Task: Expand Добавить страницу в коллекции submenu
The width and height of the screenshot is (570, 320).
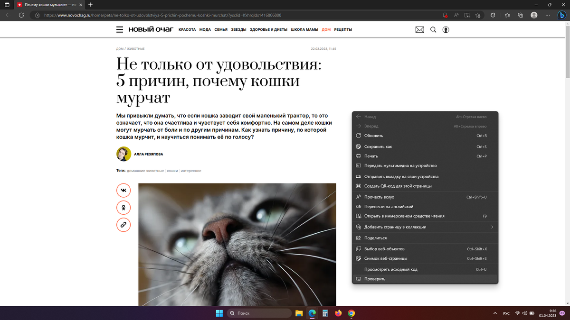Action: [425, 227]
